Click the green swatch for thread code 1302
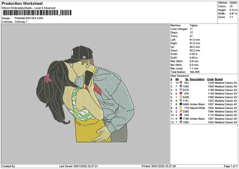 coord(181,100)
